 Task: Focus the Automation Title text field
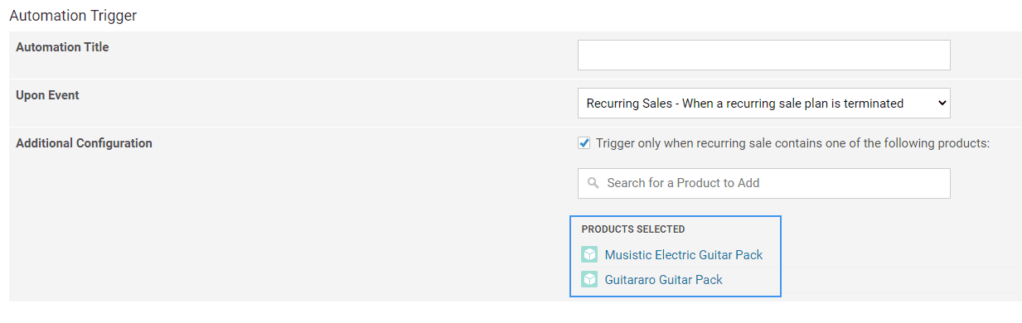point(763,55)
